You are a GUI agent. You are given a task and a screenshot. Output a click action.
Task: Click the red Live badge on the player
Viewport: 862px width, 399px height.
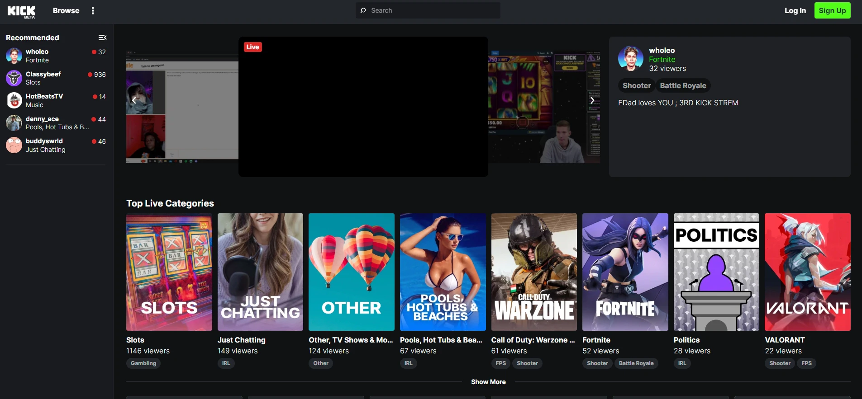coord(253,47)
